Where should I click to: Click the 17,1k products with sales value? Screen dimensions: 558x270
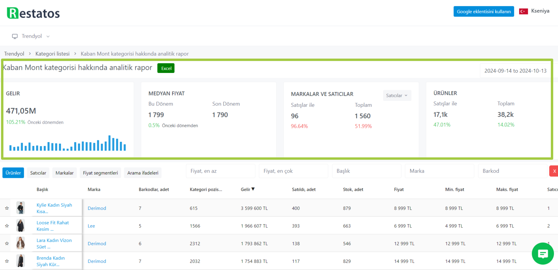coord(440,115)
